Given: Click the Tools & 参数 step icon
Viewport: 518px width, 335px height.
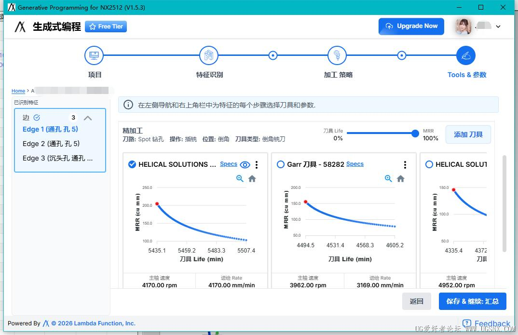Looking at the screenshot, I should (466, 55).
